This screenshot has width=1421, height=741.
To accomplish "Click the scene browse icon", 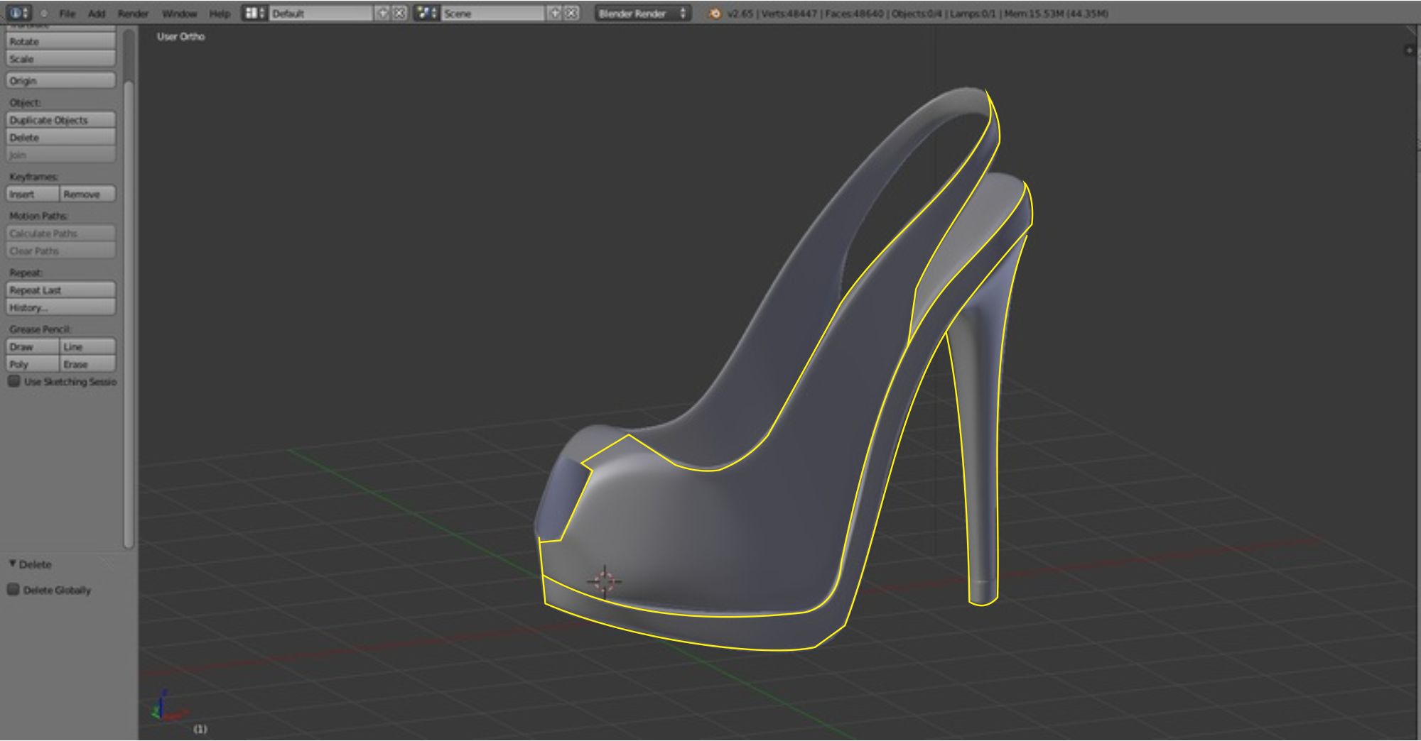I will pos(426,13).
